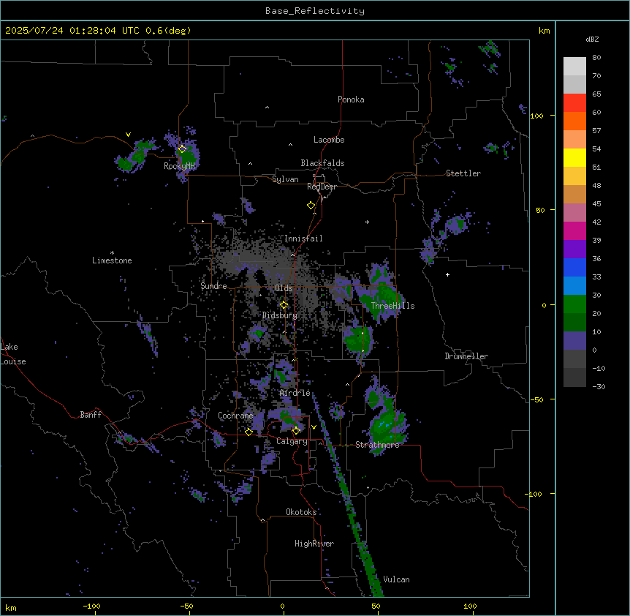The image size is (630, 616).
Task: Click the HighRiver label
Action: pos(314,544)
